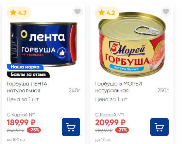Click the 189,99 ₽ card price
Viewport: 186px width, 144px height.
pyautogui.click(x=21, y=123)
